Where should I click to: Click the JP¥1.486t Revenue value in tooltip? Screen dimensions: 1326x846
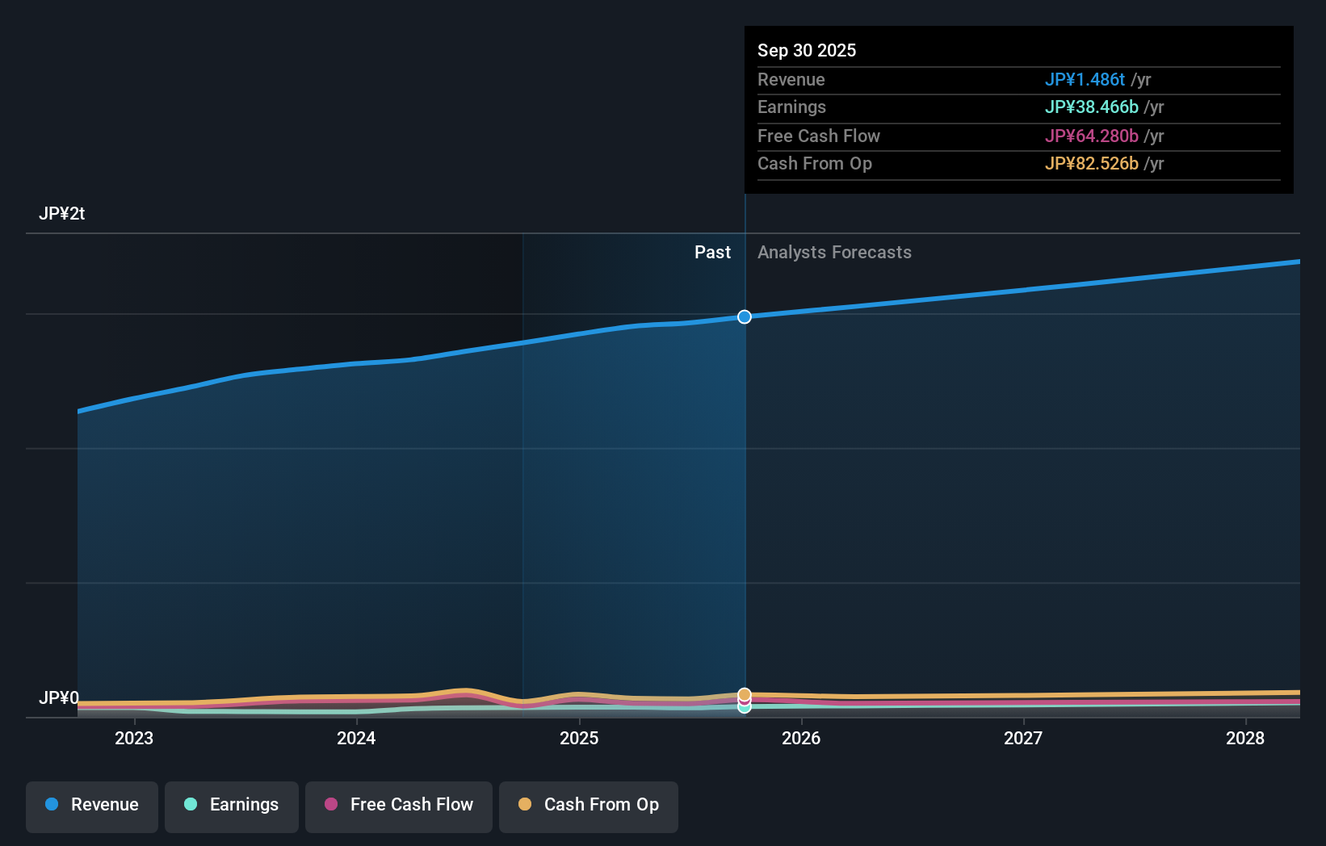(x=1085, y=80)
